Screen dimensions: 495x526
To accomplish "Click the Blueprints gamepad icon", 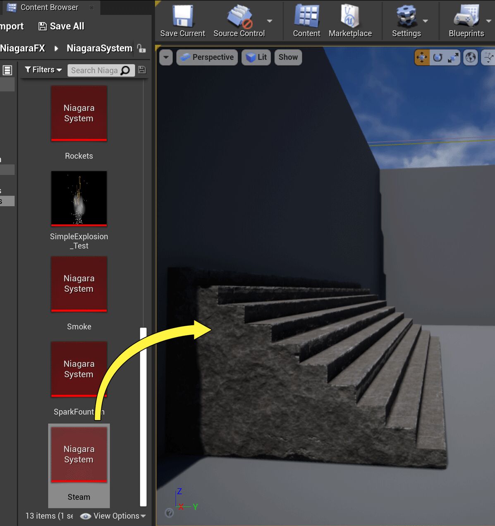I will [466, 17].
